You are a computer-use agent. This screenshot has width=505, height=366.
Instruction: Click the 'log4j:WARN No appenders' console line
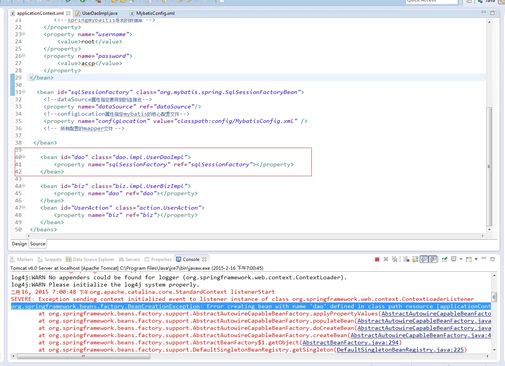179,278
